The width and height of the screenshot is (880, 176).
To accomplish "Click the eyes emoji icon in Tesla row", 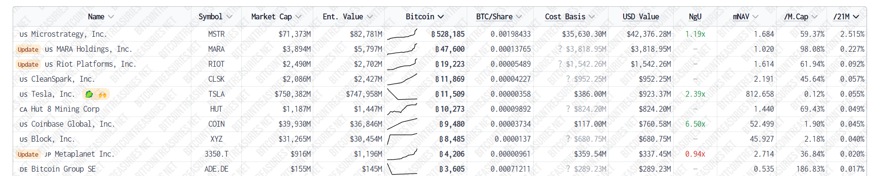I will click(102, 94).
